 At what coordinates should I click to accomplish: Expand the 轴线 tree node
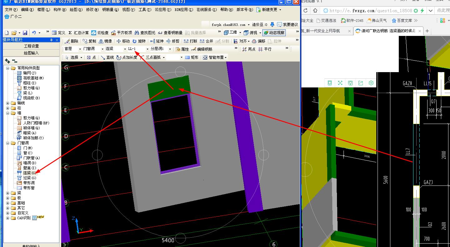pyautogui.click(x=7, y=103)
